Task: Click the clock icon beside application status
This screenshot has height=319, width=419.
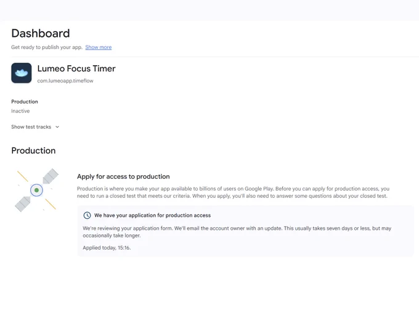Action: pyautogui.click(x=87, y=215)
